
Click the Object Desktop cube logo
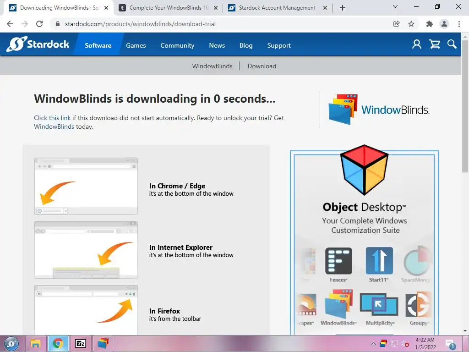pyautogui.click(x=364, y=170)
